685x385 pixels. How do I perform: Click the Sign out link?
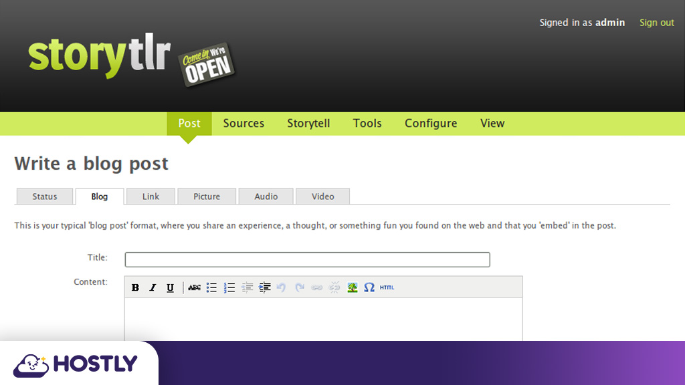[656, 23]
